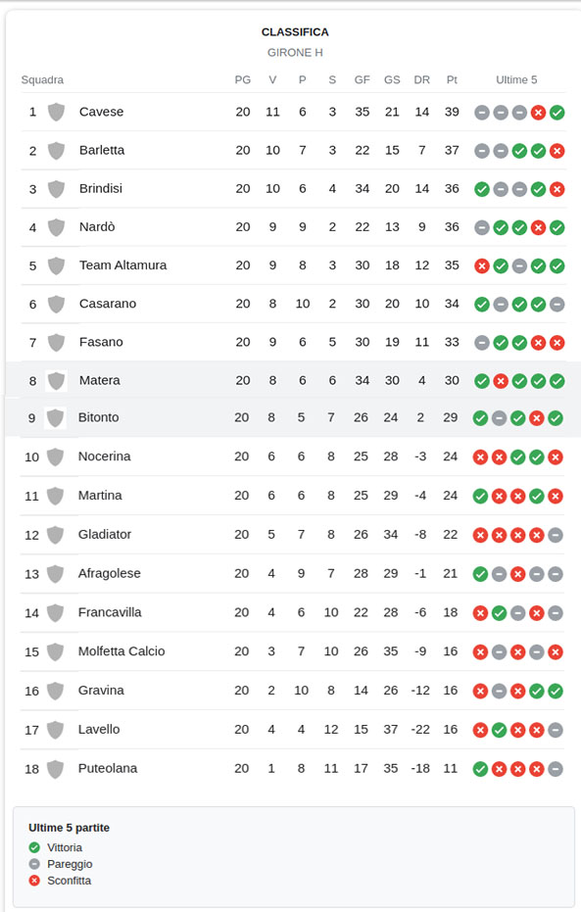Click the Puteolana team shield icon
The image size is (581, 912).
55,769
